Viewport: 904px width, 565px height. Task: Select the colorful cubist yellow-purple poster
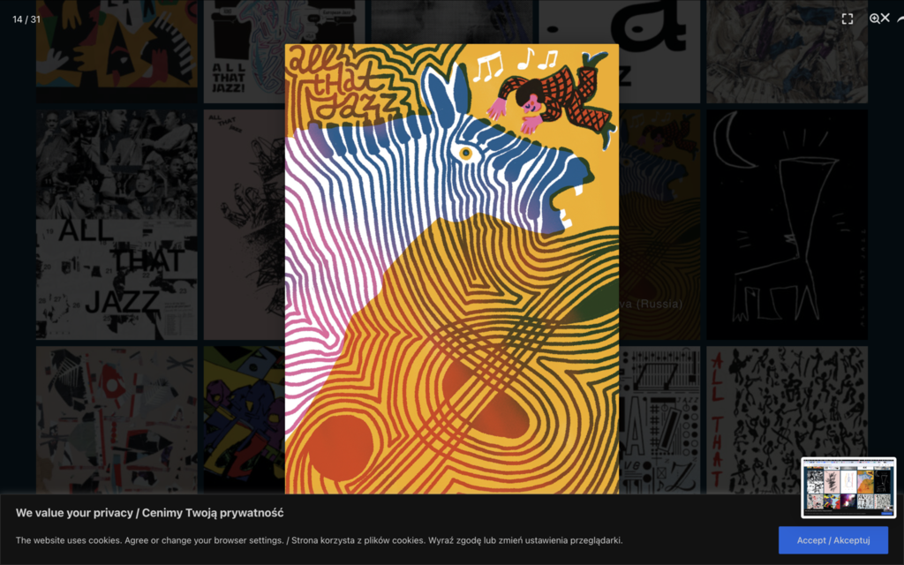[x=244, y=419]
